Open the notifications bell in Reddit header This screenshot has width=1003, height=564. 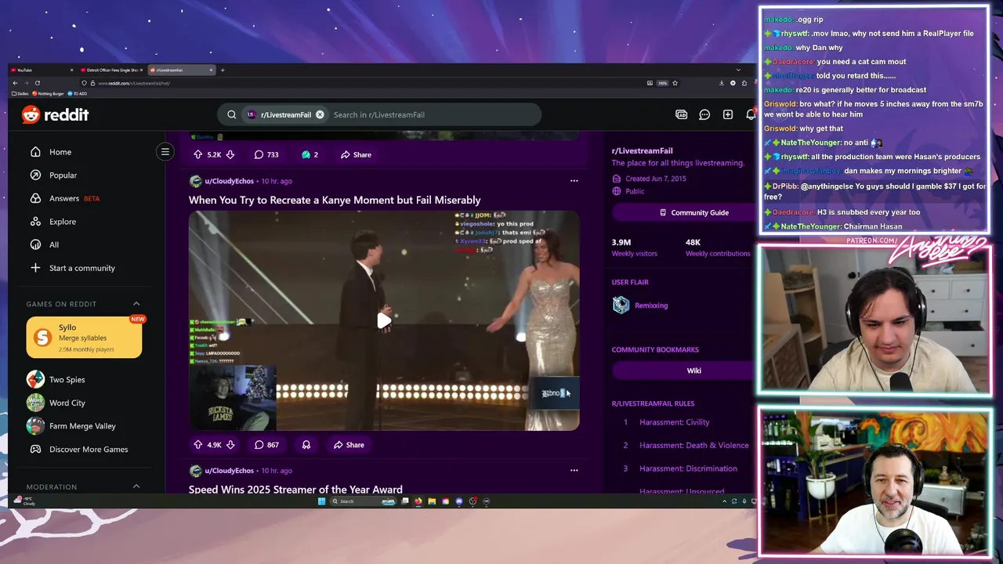point(750,114)
